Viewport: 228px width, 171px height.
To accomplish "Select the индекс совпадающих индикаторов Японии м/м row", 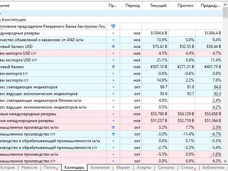I will (x=111, y=101).
